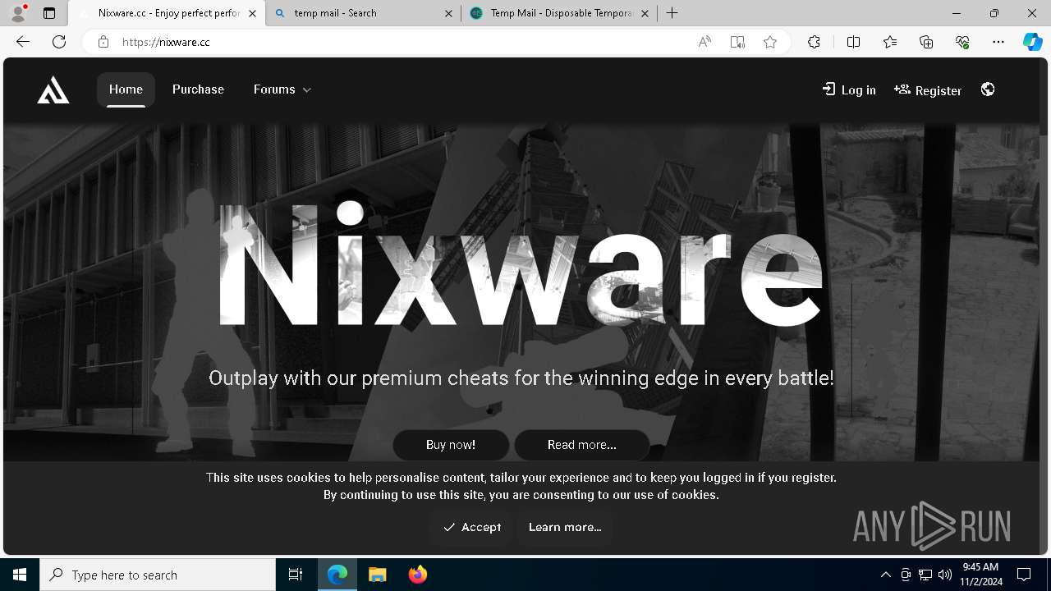The height and width of the screenshot is (591, 1051).
Task: Open a new browser tab
Action: tap(672, 13)
